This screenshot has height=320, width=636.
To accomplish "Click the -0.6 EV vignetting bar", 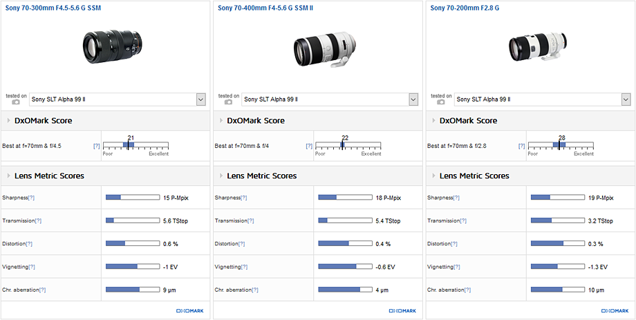I will [345, 267].
